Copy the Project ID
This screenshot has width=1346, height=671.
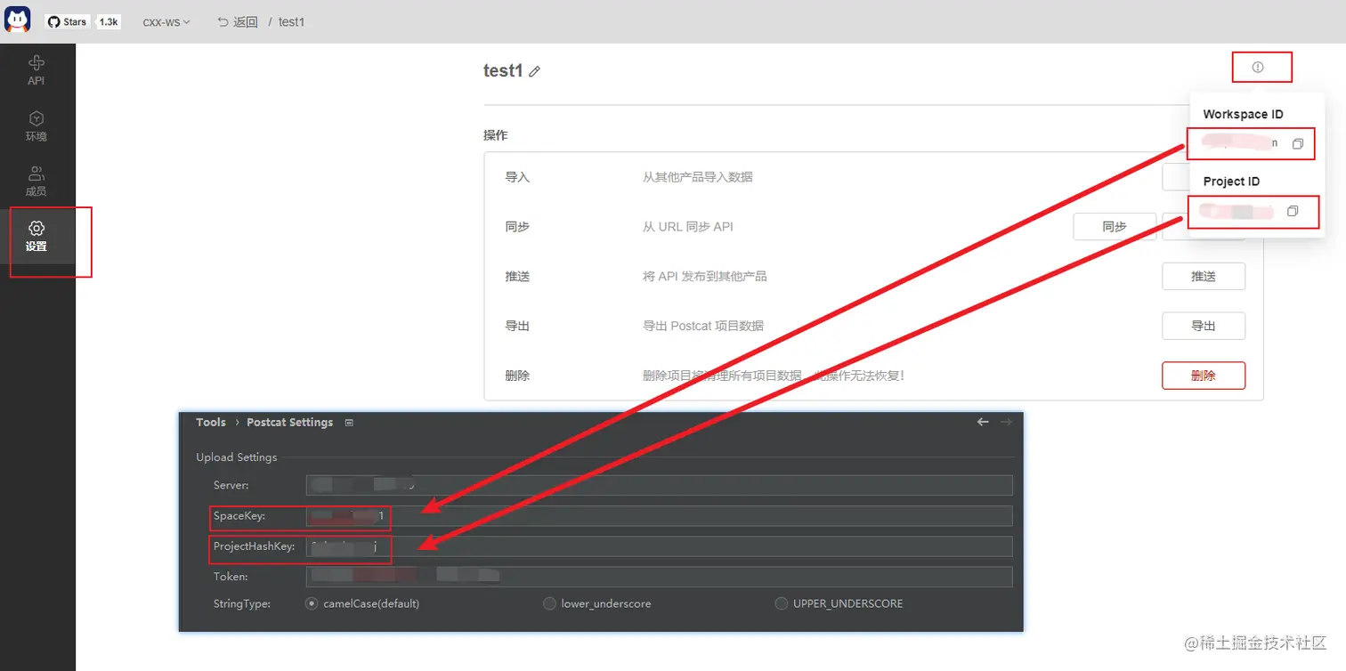(1293, 211)
